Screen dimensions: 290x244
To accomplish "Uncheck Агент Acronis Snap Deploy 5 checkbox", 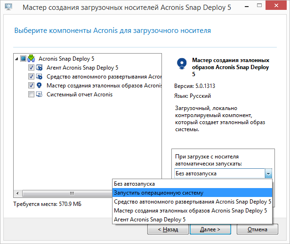I will (x=31, y=68).
